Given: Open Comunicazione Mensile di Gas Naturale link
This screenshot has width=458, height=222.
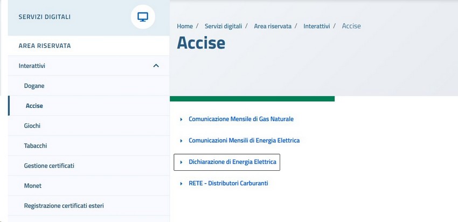Looking at the screenshot, I should (x=241, y=119).
